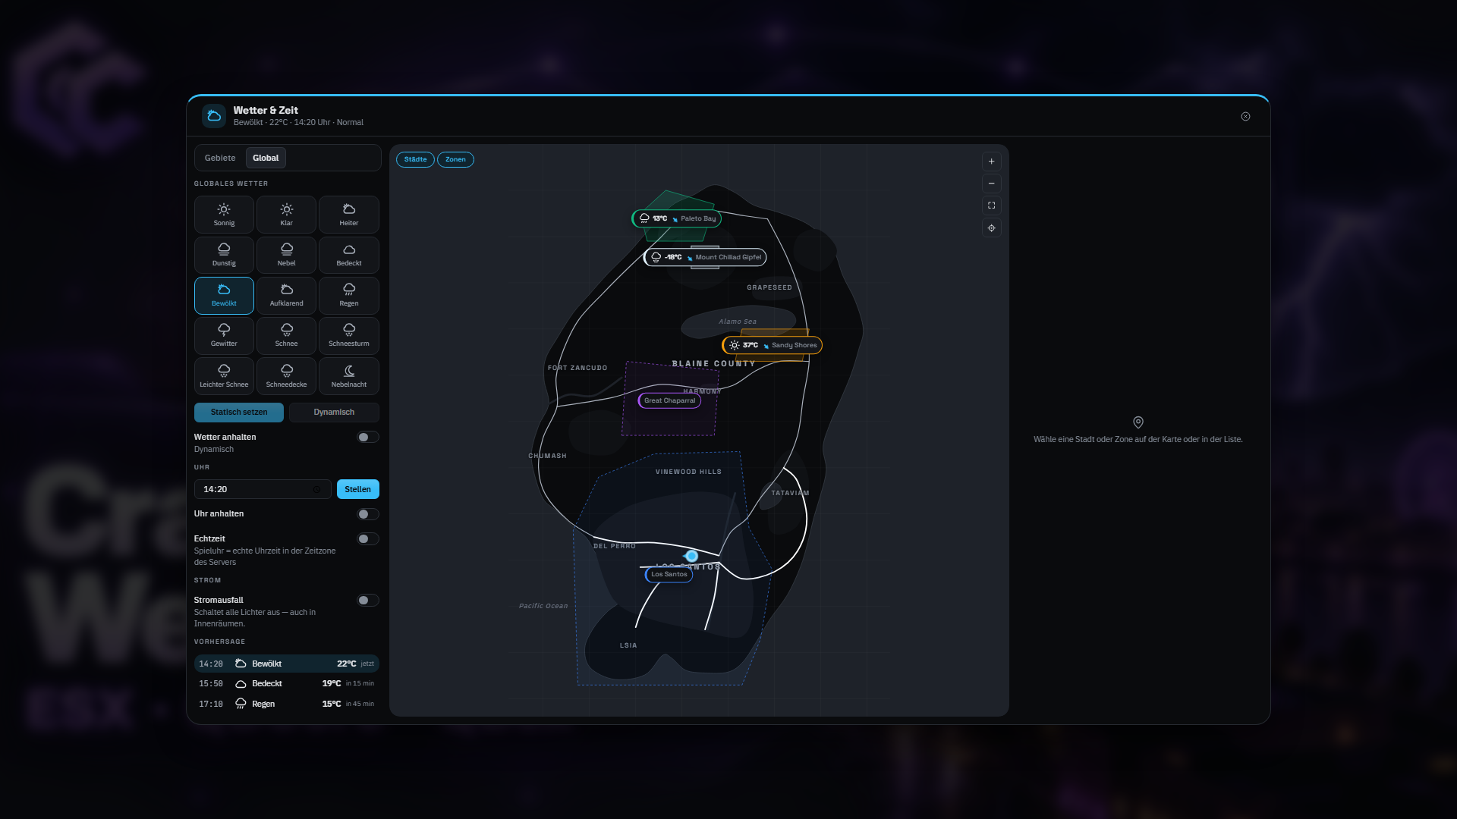This screenshot has width=1457, height=819.
Task: Select Paleto Bay marker on map
Action: pyautogui.click(x=677, y=218)
